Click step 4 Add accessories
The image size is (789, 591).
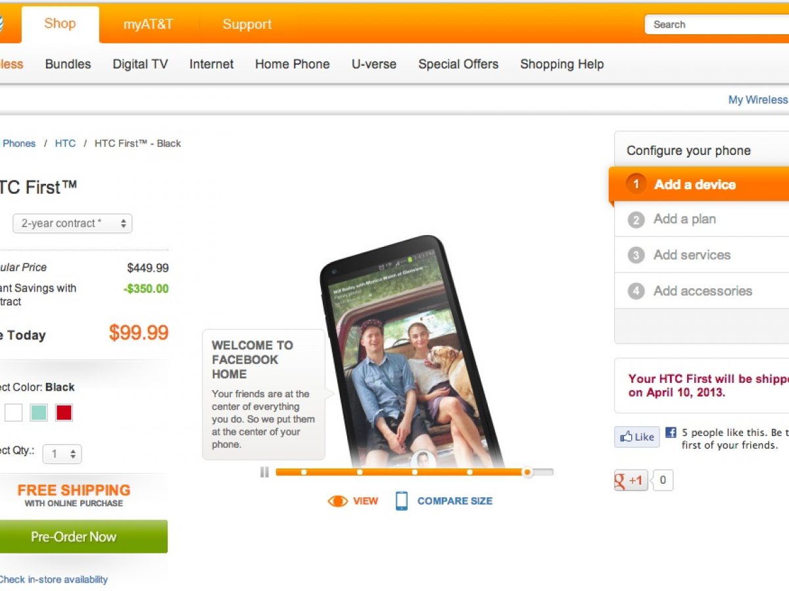[702, 291]
